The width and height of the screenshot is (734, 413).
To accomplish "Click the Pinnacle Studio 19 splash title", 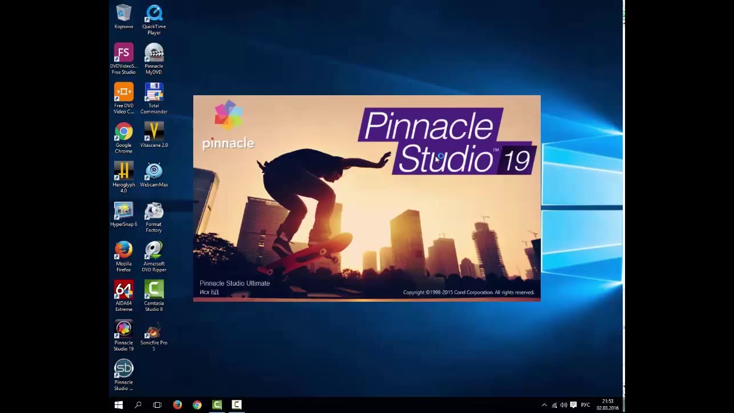I will tap(447, 142).
